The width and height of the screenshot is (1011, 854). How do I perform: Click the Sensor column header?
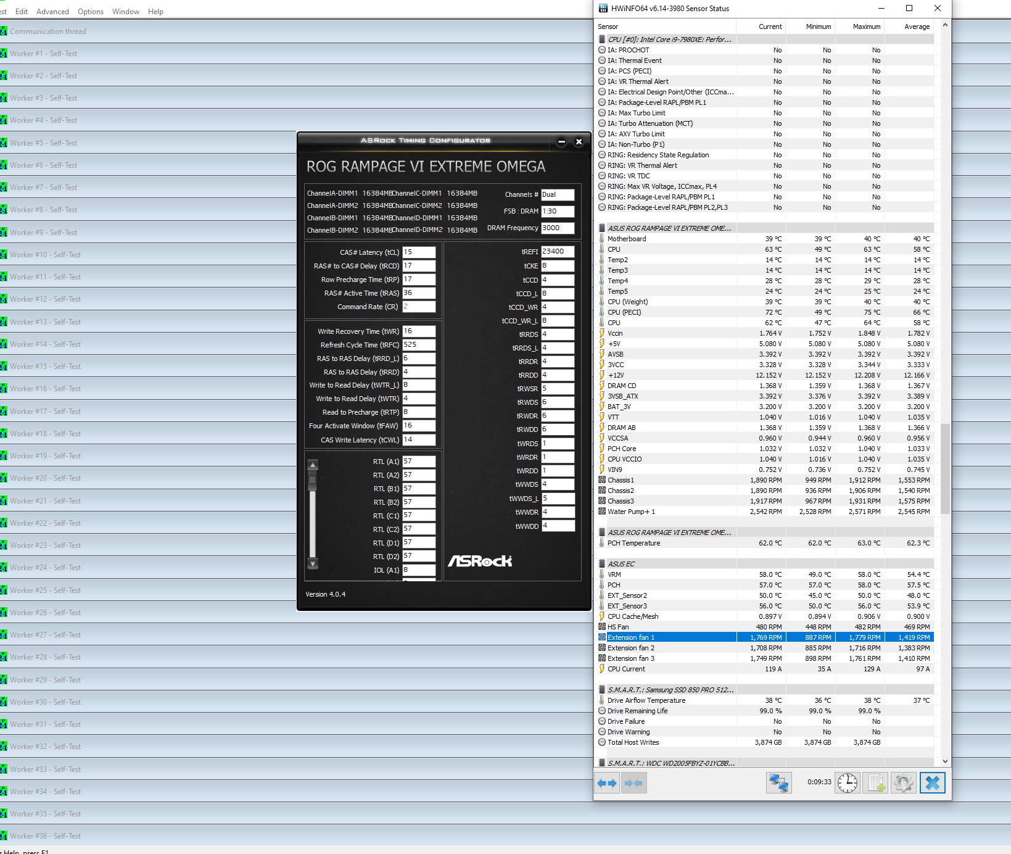(665, 27)
